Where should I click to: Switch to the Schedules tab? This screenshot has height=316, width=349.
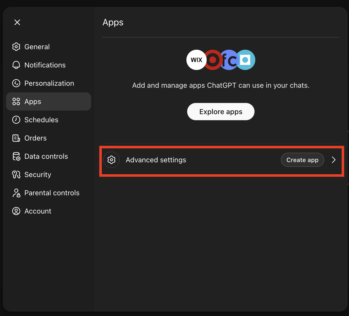(49, 120)
